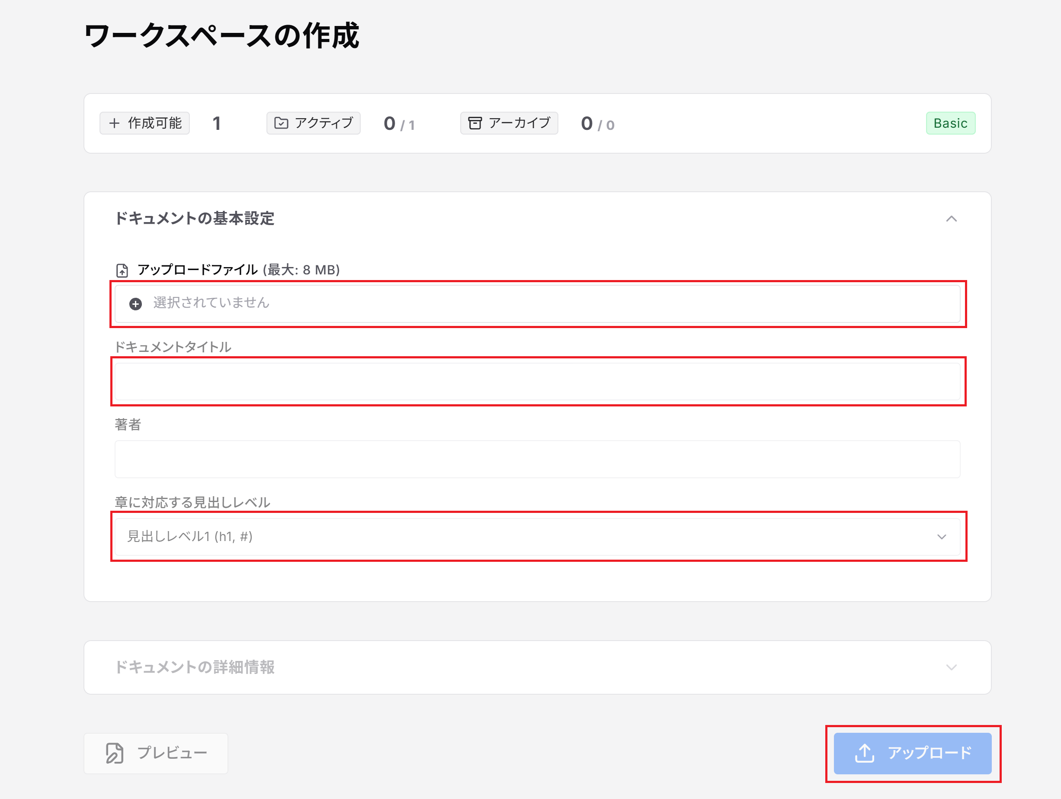
Task: Collapse the ドキュメントの基本設定 section chevron
Action: 951,219
